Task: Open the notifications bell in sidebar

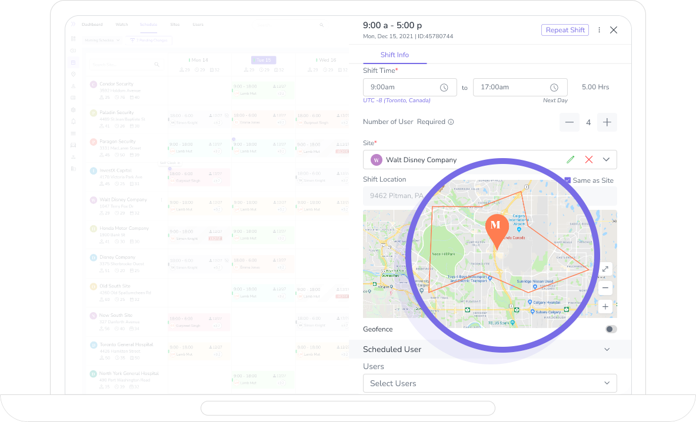Action: pyautogui.click(x=73, y=122)
